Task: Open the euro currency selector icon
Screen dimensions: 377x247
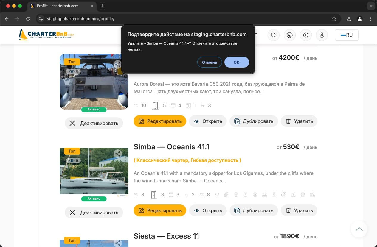Action: pos(289,35)
